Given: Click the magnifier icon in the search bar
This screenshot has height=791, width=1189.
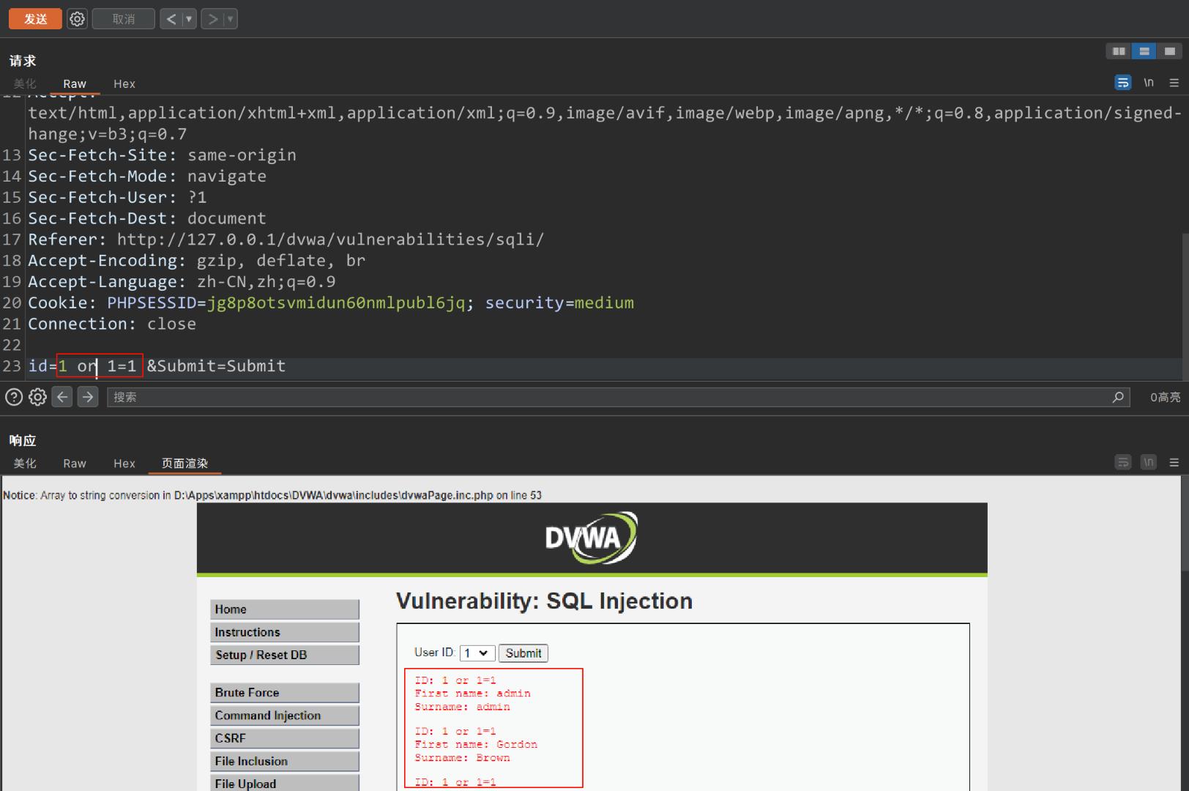Looking at the screenshot, I should [1118, 397].
